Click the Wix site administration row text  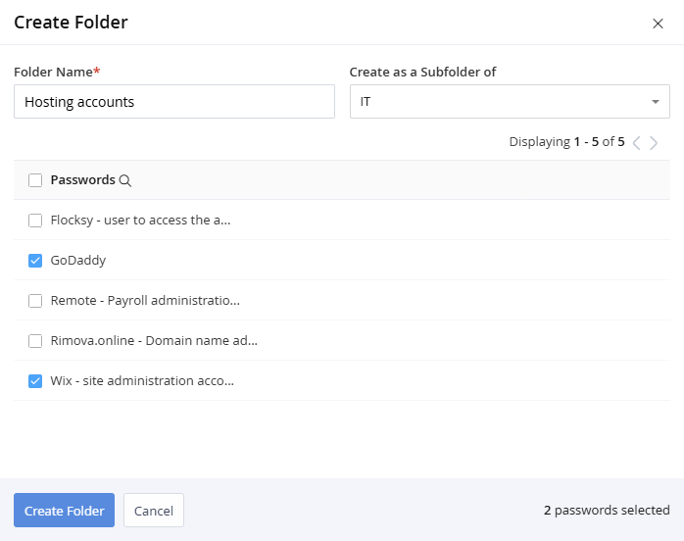(142, 381)
